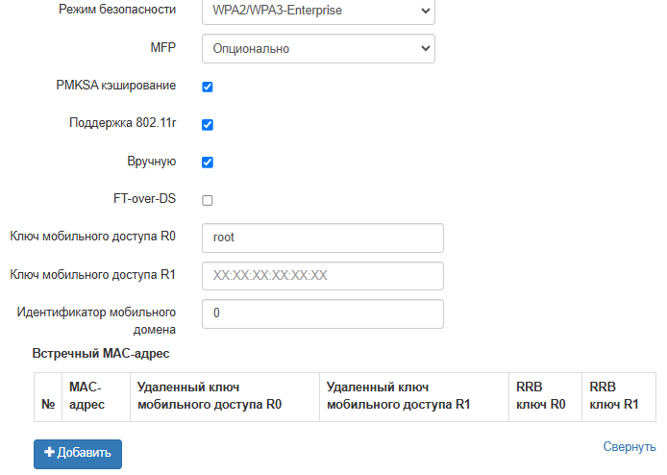Click the Поддержка 802.11r label
The width and height of the screenshot is (667, 475).
coord(122,123)
